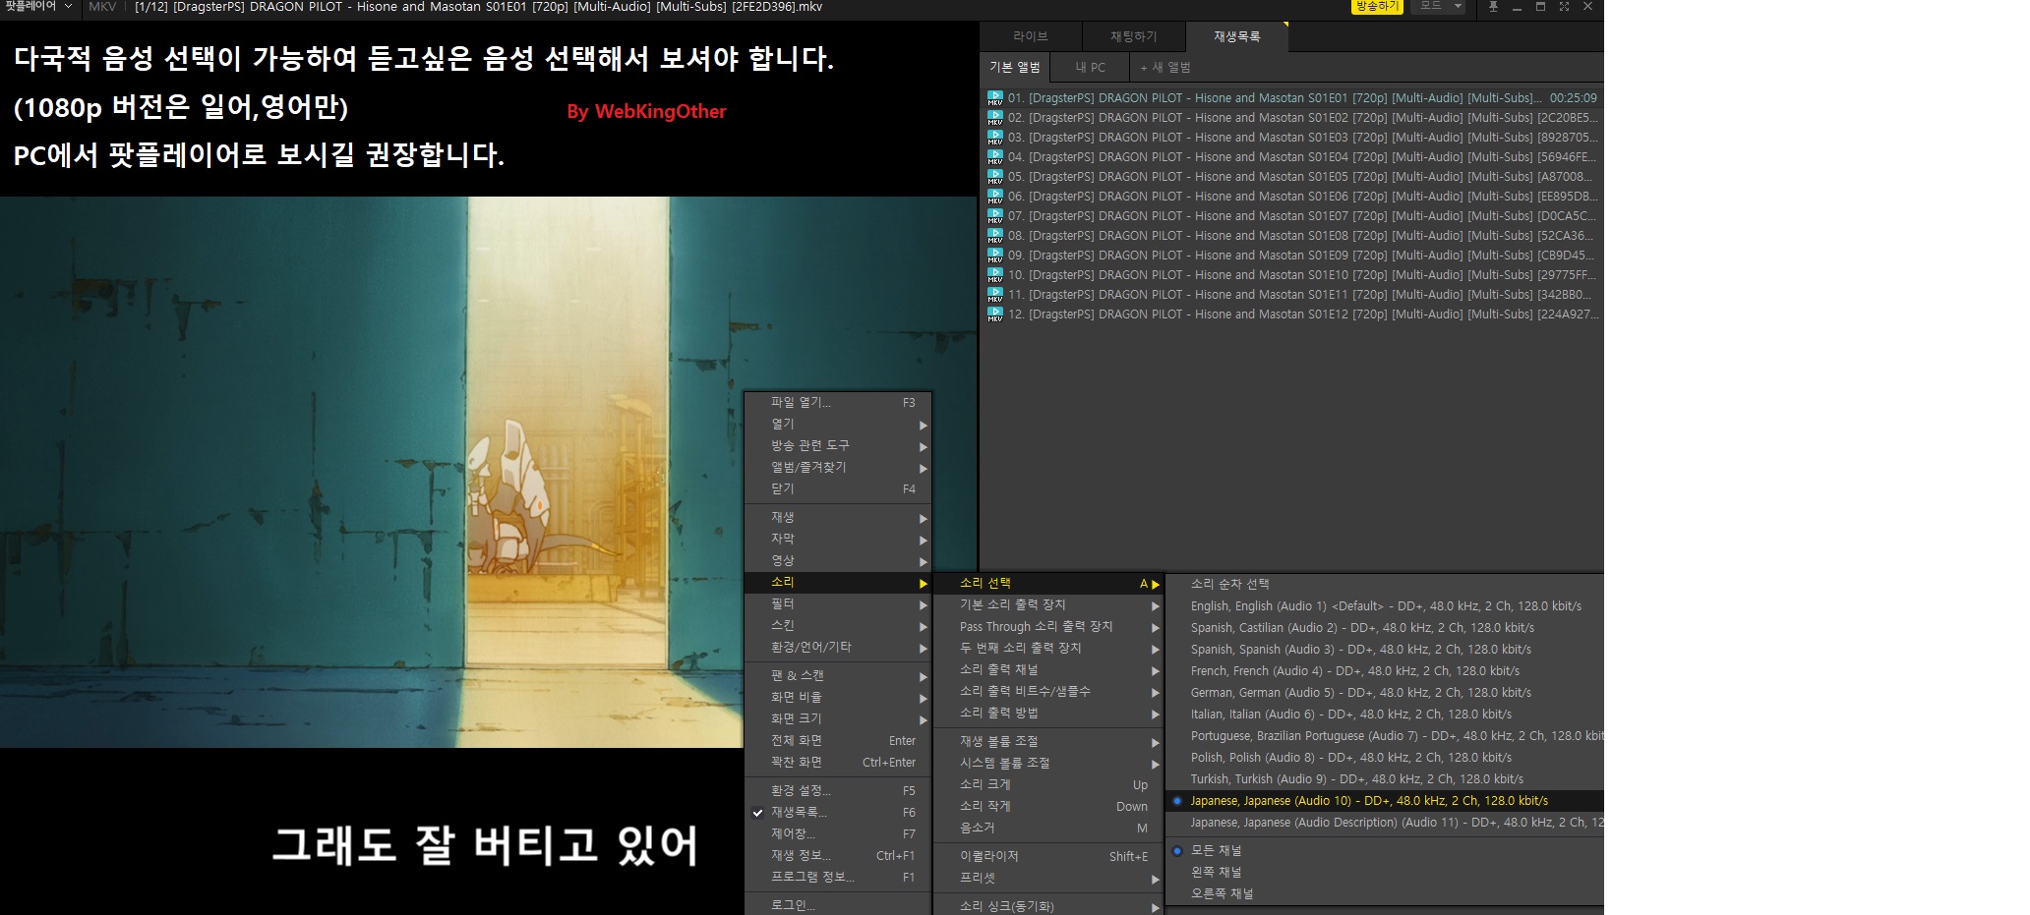Open 이퀄라이저 from sound menu
This screenshot has height=915, width=2030.
point(1048,857)
